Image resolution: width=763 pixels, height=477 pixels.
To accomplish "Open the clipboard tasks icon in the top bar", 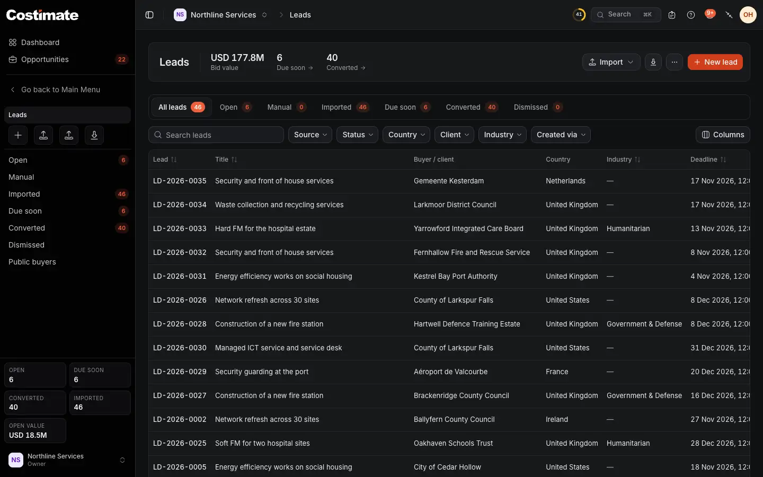I will [672, 15].
